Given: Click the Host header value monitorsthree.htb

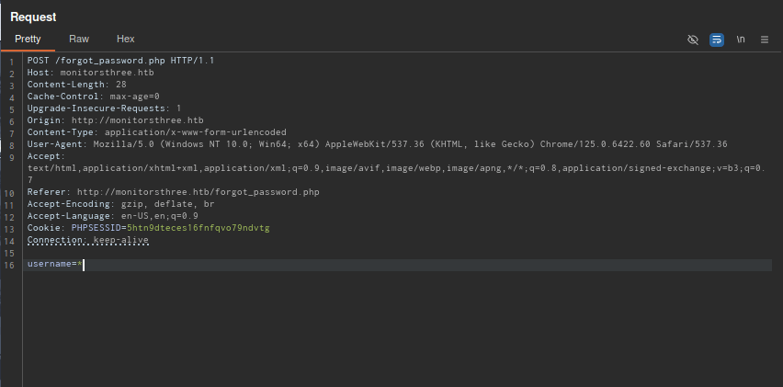Looking at the screenshot, I should pos(106,73).
